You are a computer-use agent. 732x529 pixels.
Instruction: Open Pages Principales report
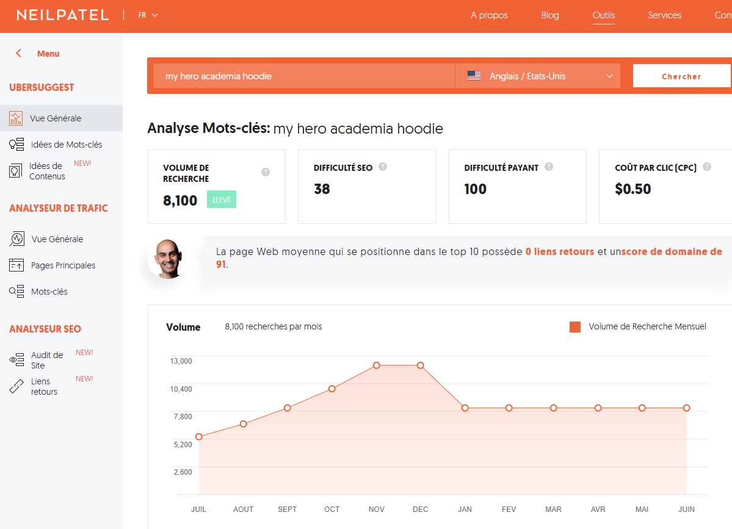[x=63, y=265]
